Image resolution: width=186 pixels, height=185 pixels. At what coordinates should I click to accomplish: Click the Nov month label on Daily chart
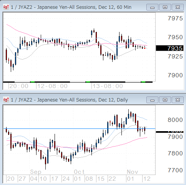pos(133,172)
